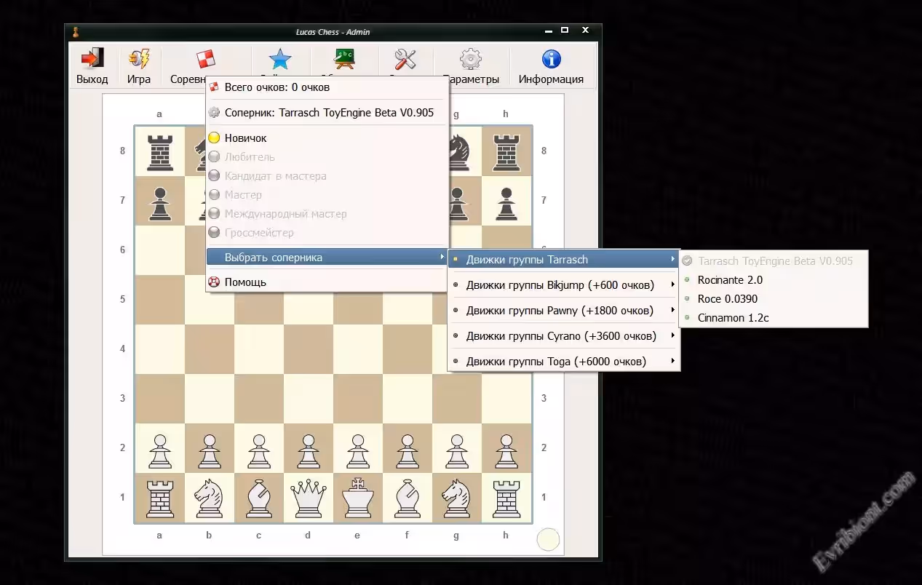Screen dimensions: 922x585
Task: Open the Помощь menu entry
Action: click(245, 282)
